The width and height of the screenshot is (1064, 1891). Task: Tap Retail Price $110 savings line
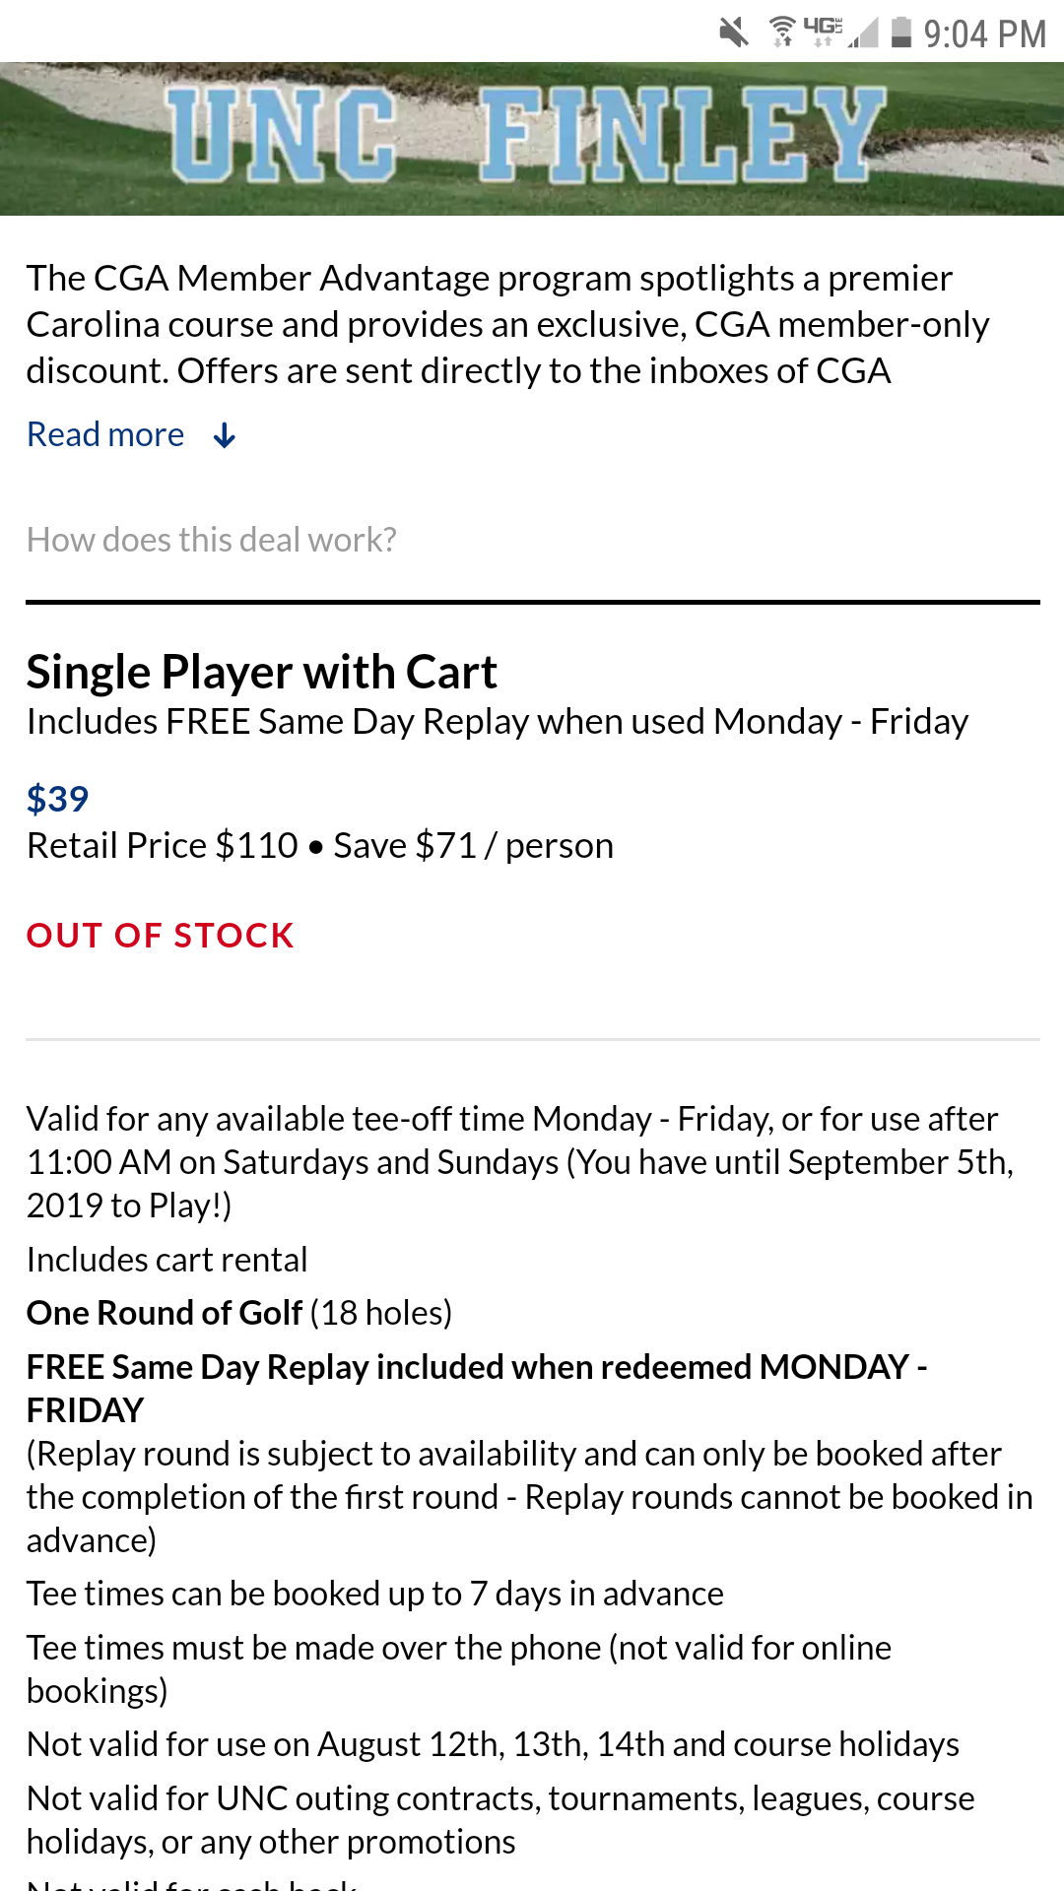coord(320,846)
